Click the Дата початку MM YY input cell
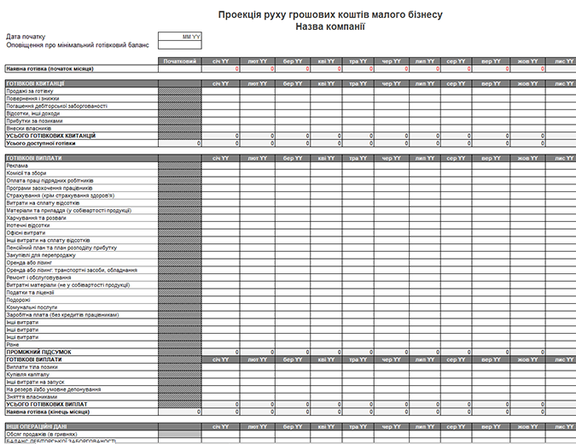 tap(180, 37)
